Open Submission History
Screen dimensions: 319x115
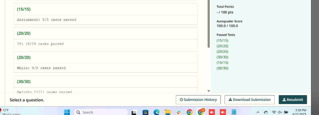[198, 100]
